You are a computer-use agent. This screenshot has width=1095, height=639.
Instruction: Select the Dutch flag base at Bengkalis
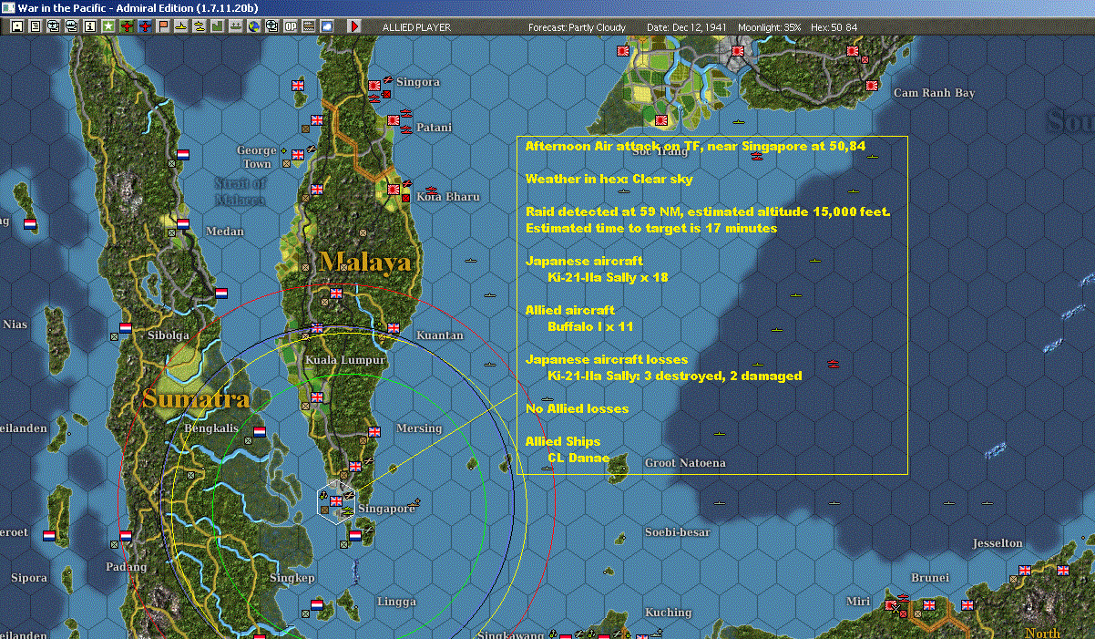point(259,431)
